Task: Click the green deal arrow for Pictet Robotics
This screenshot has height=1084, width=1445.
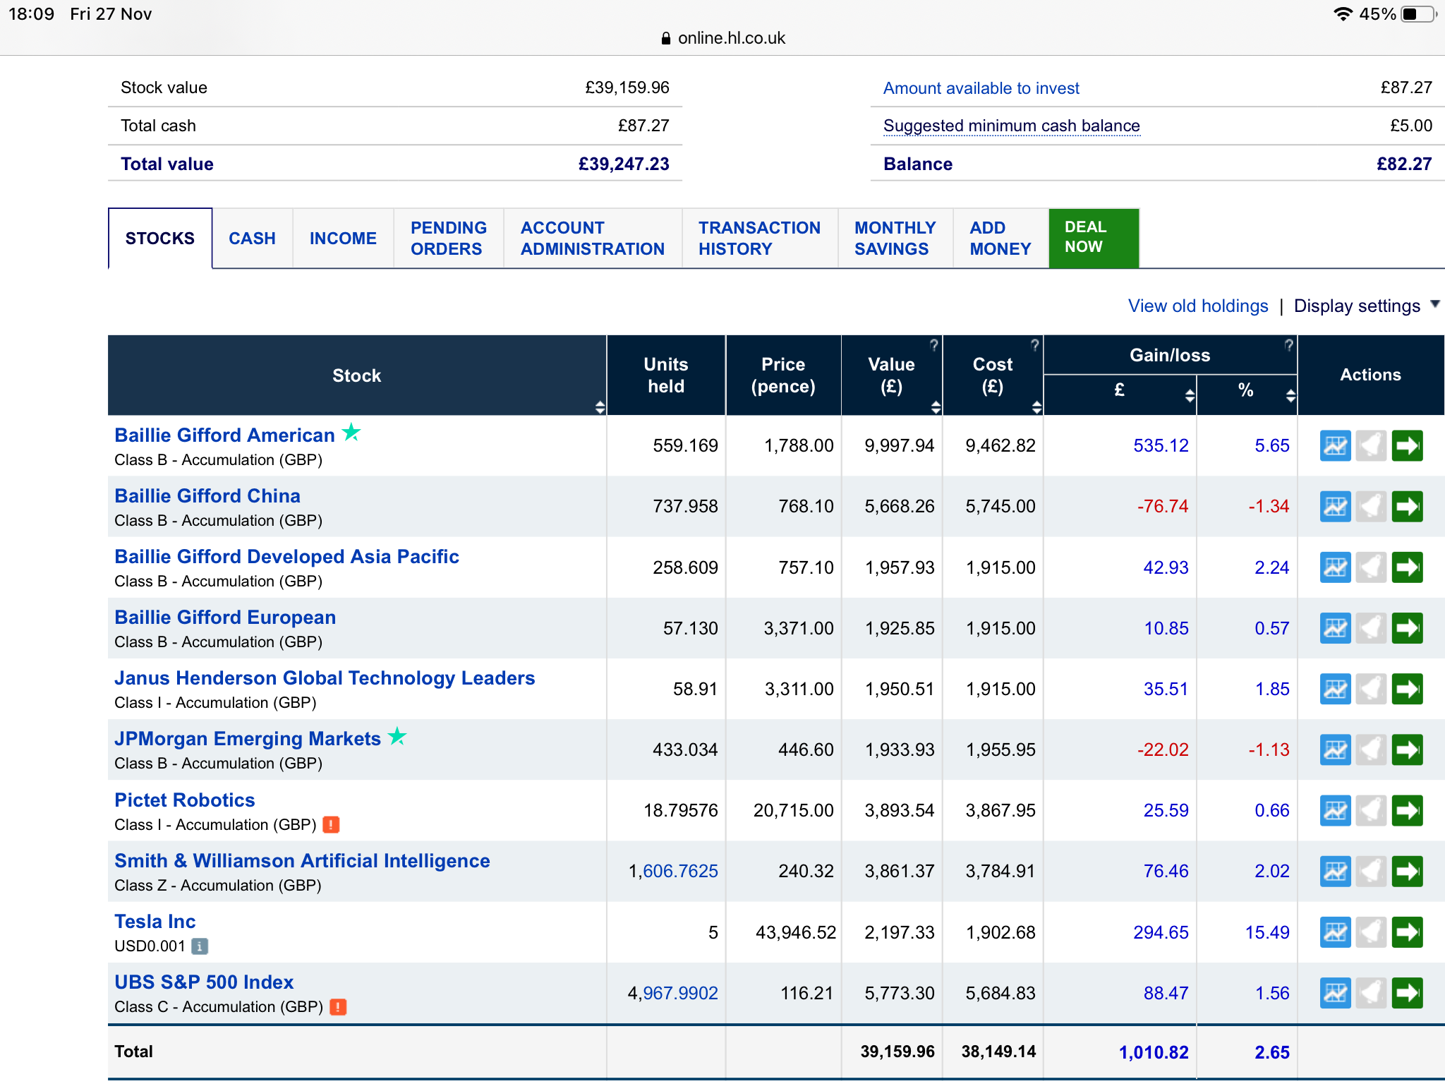Action: point(1407,810)
